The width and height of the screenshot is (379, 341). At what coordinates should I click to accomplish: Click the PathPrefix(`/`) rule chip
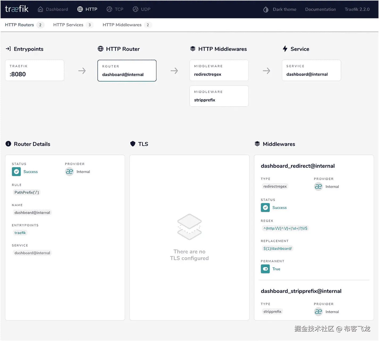click(27, 192)
